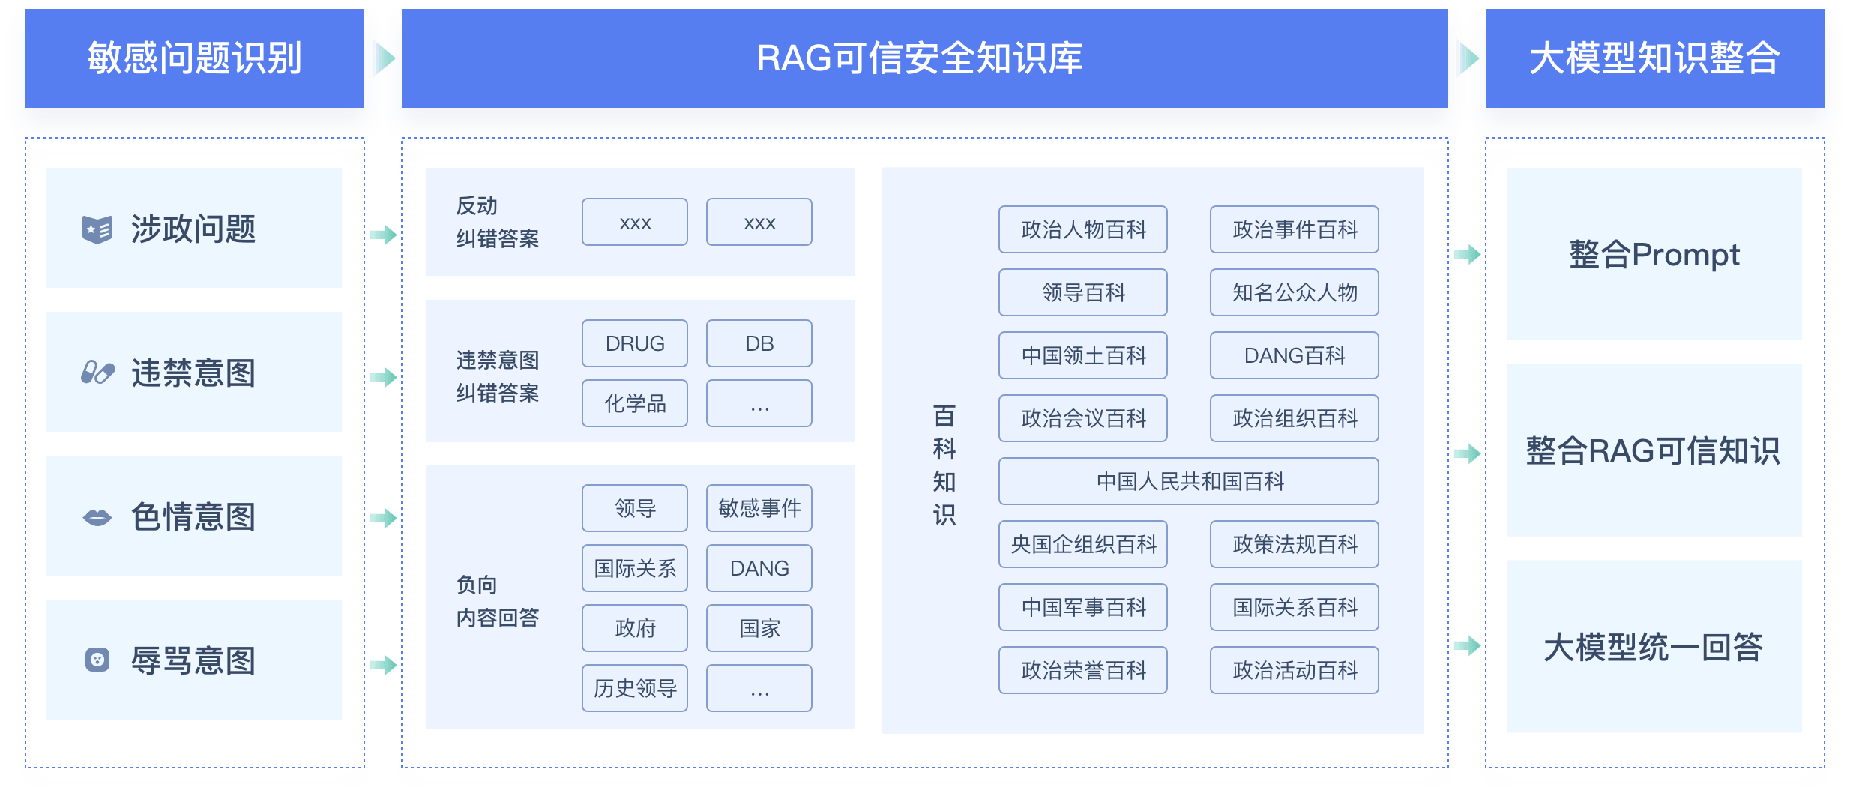Click the arrow pointing to 整合Prompt

coord(1467,254)
